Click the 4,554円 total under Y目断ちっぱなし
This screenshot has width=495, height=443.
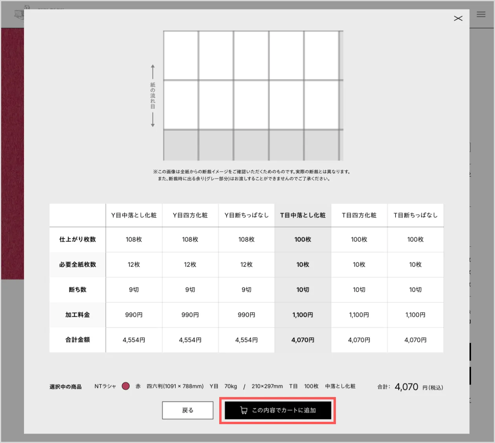pyautogui.click(x=246, y=340)
